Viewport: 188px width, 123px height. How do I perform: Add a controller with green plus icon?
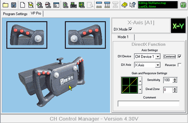(40, 5)
